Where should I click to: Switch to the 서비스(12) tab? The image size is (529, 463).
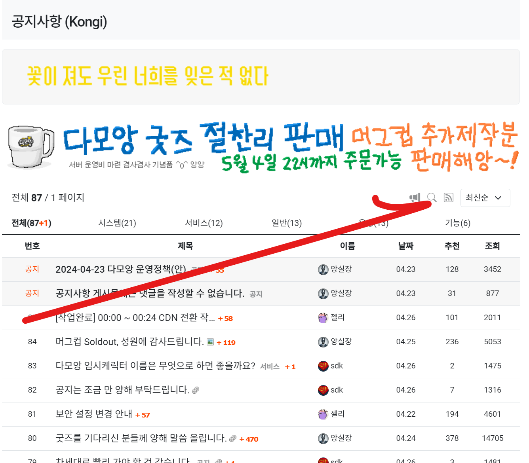[x=204, y=223]
